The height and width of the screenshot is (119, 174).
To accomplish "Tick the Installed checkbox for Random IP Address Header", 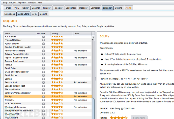I will (43, 47).
